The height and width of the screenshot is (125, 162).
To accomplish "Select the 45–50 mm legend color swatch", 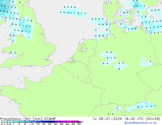I will click(75, 122).
